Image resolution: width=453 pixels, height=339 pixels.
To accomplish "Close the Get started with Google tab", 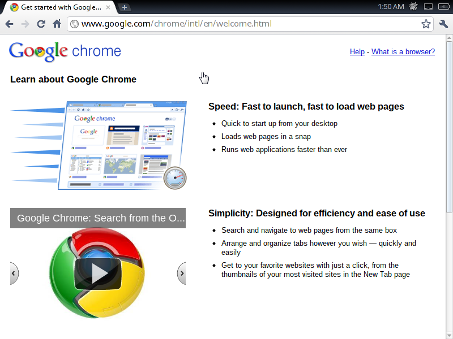I will pos(108,7).
